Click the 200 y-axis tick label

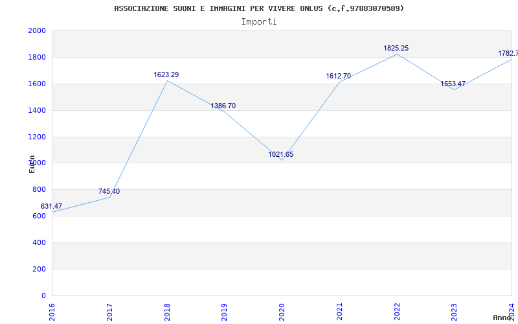point(39,269)
